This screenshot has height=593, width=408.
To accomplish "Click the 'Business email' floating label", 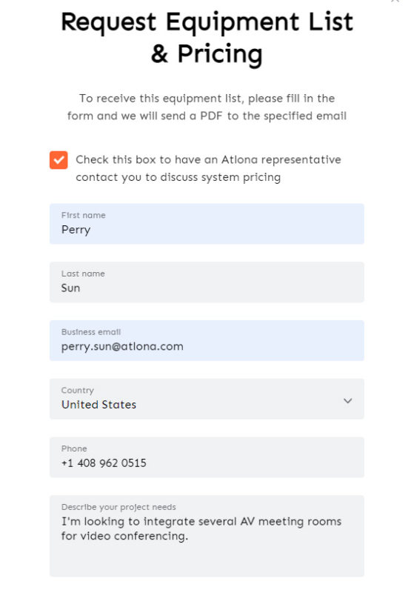I will [91, 331].
